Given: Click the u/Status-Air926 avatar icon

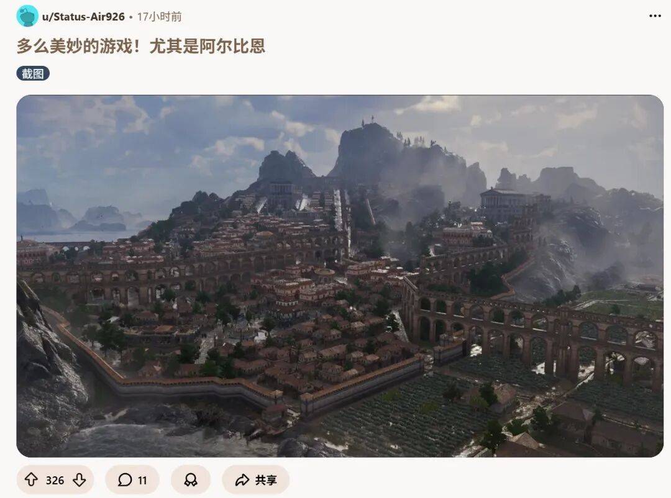Looking at the screenshot, I should coord(27,16).
